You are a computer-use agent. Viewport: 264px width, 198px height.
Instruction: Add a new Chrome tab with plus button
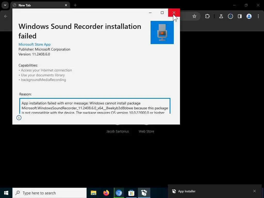75,5
